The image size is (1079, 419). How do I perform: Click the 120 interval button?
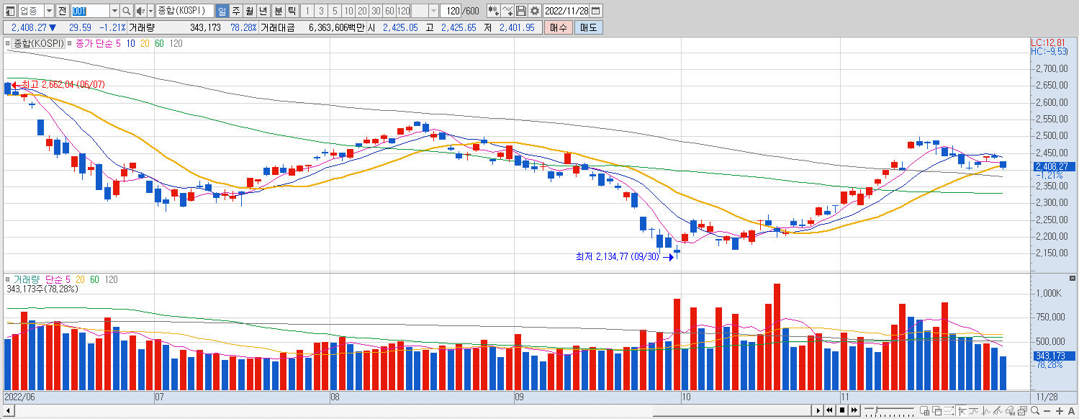pyautogui.click(x=403, y=12)
